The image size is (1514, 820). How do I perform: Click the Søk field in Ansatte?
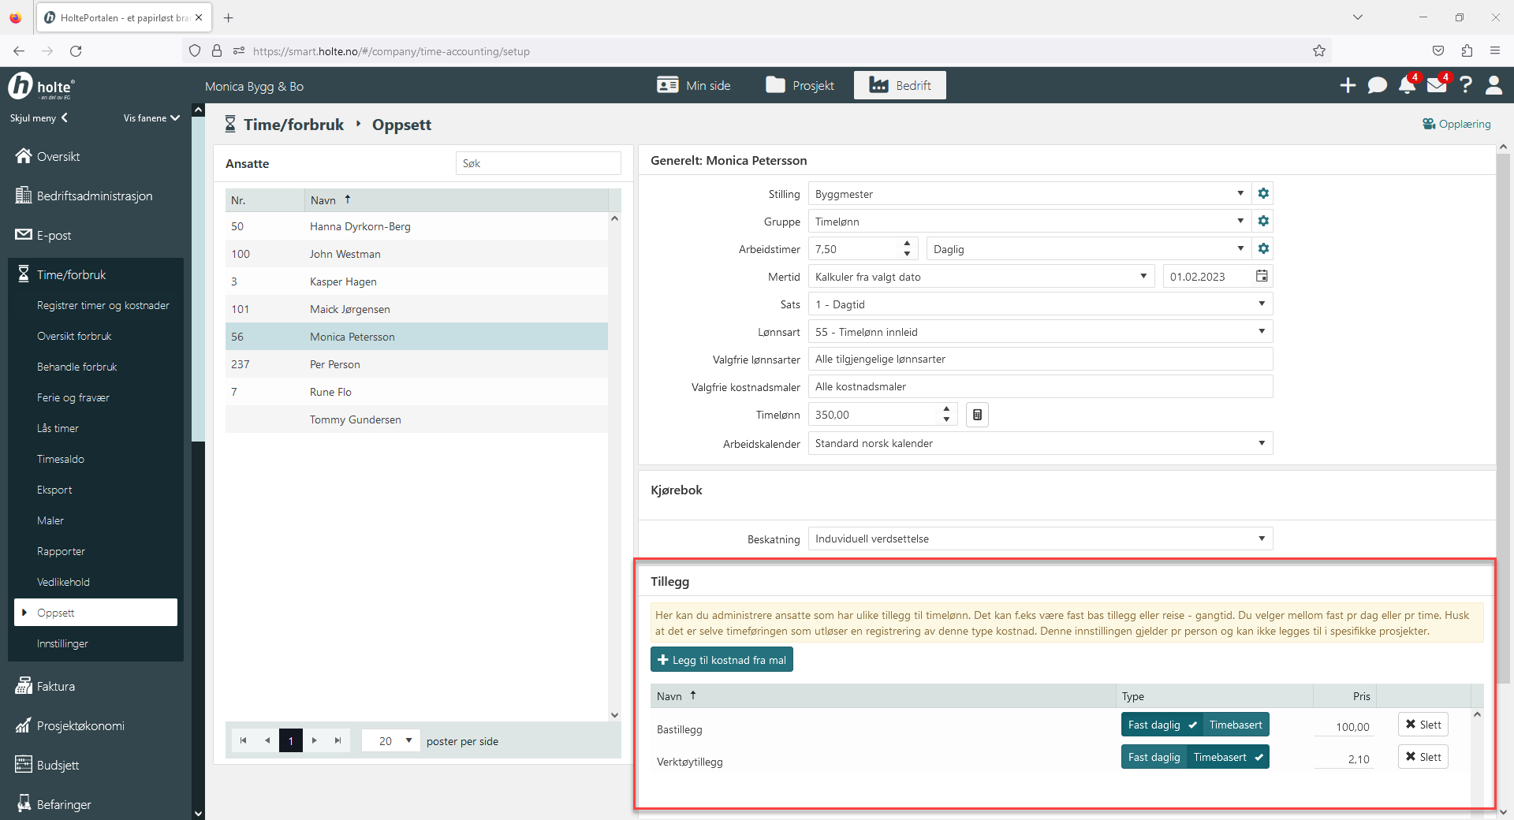538,163
